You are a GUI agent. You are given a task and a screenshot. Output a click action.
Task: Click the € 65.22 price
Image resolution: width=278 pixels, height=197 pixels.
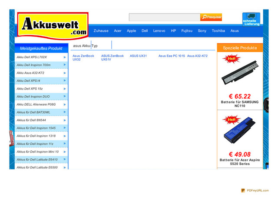(240, 97)
